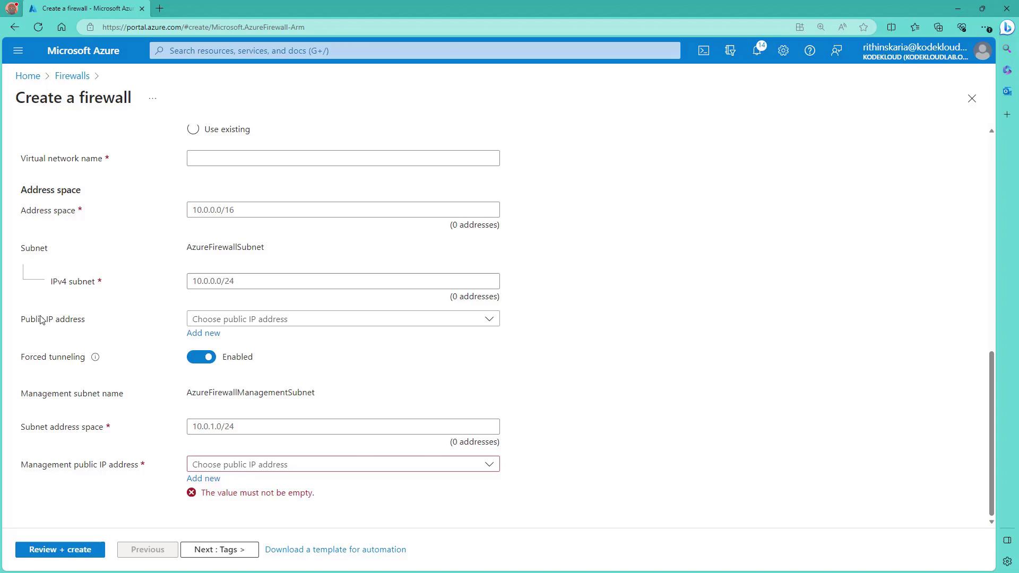
Task: Open portal settings gear
Action: click(783, 51)
